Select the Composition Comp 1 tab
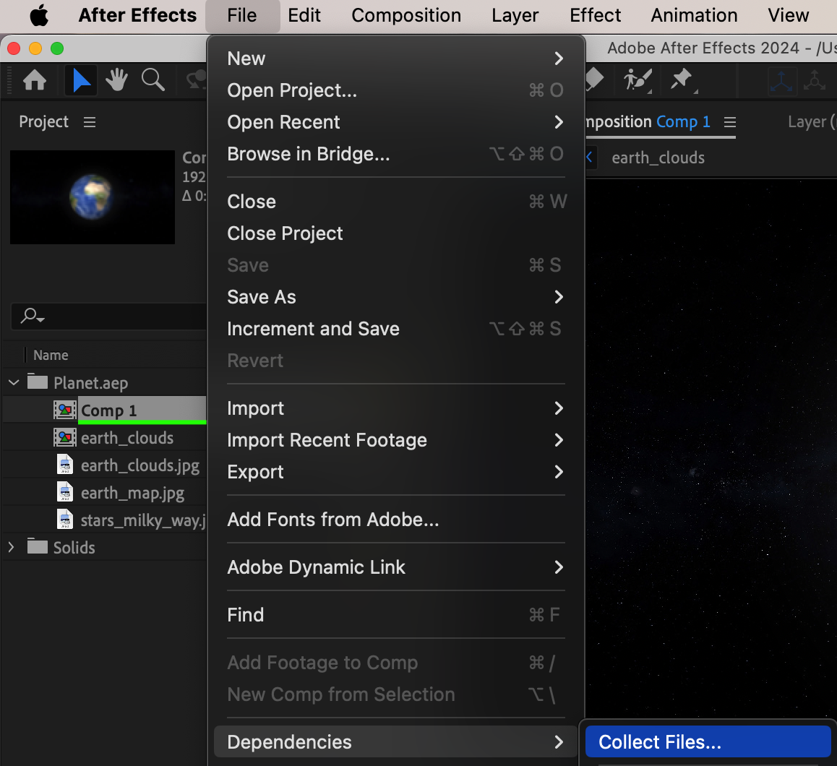 click(x=648, y=122)
